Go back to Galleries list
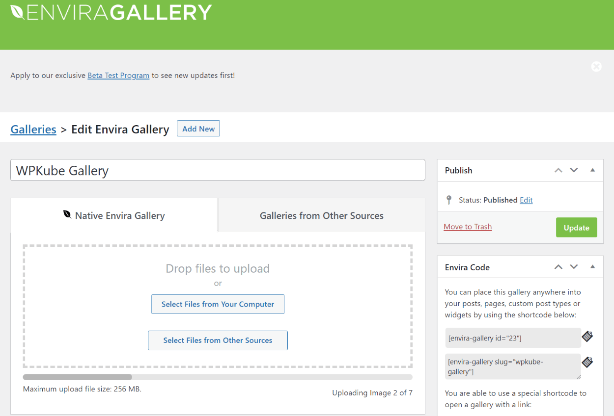The width and height of the screenshot is (614, 416). click(33, 129)
